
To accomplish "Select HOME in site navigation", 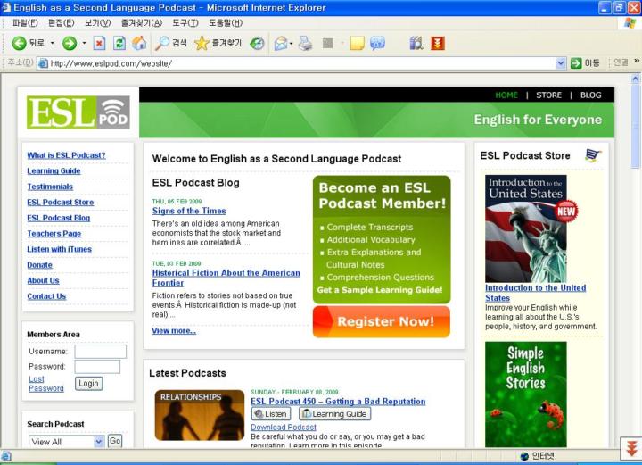I will coord(506,95).
